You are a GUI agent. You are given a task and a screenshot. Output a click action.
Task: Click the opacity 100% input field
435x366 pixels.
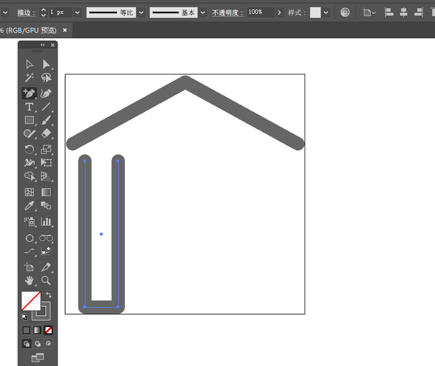click(260, 12)
